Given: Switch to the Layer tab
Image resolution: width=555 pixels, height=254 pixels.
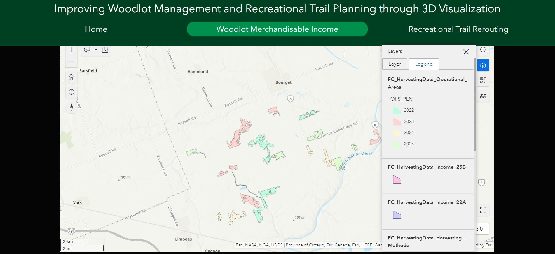Looking at the screenshot, I should click(x=395, y=64).
